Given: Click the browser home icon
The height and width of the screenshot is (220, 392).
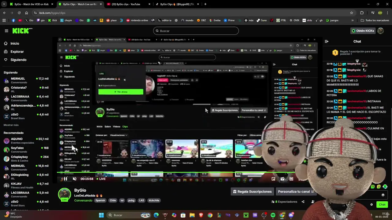Looking at the screenshot, I should coord(26,13).
